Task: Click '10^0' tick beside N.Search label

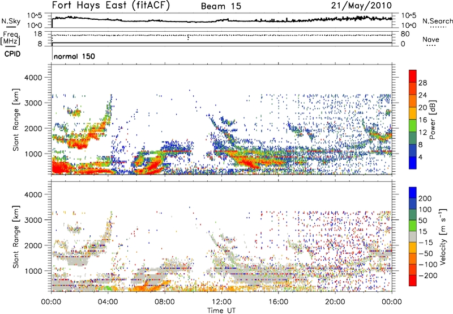Action: (409, 26)
